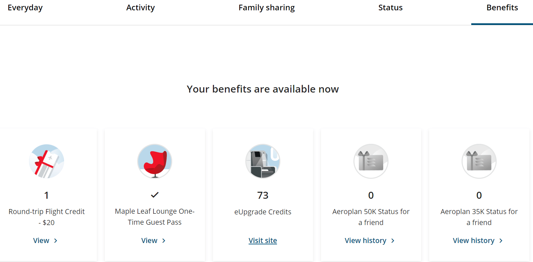Click the eUpgrade Credits seat icon
Viewport: 533px width, 262px height.
pyautogui.click(x=263, y=161)
